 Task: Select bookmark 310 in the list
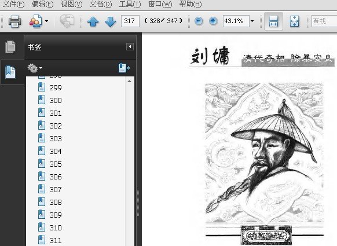click(56, 227)
